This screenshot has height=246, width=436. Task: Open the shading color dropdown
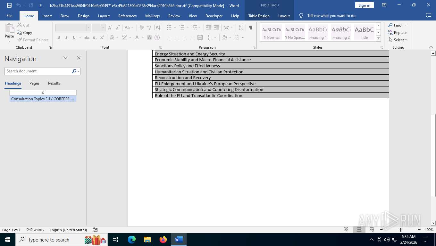[230, 37]
